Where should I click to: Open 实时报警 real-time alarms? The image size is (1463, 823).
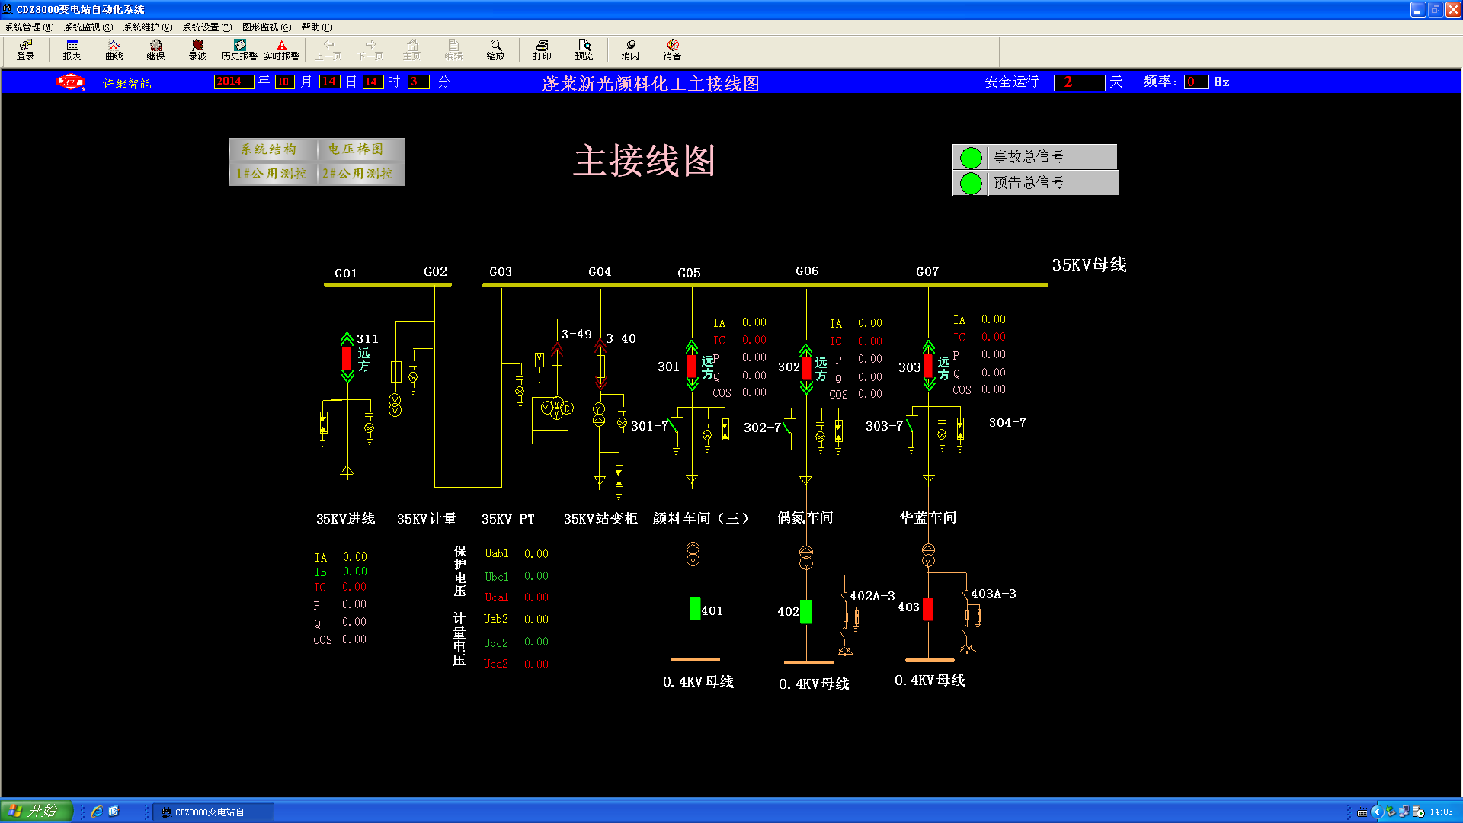pyautogui.click(x=281, y=50)
